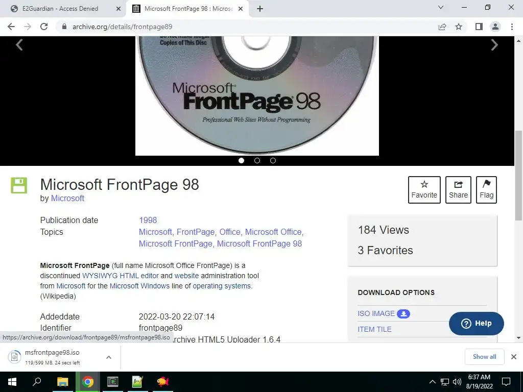Favorite this item

click(x=424, y=190)
